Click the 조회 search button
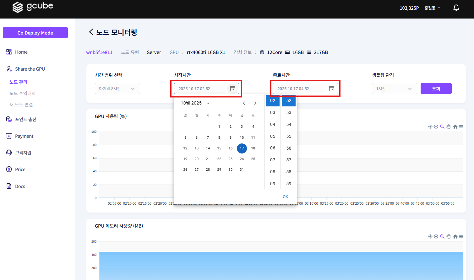Screen dimensions: 474x280 (x=436, y=89)
